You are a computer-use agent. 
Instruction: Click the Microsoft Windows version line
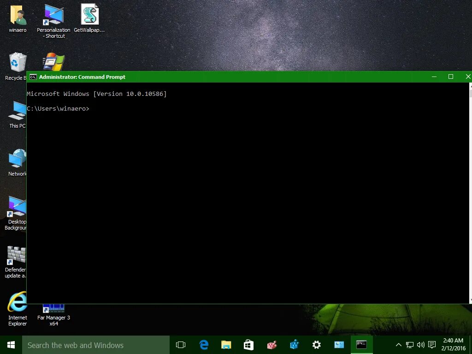click(97, 94)
